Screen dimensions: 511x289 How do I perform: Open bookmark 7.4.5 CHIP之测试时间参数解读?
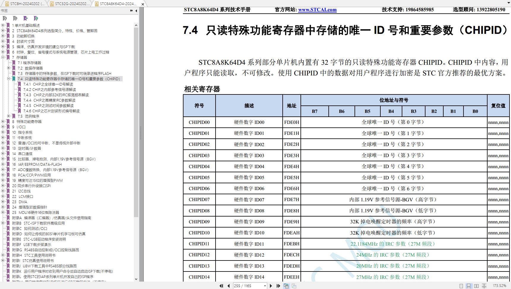(x=48, y=105)
